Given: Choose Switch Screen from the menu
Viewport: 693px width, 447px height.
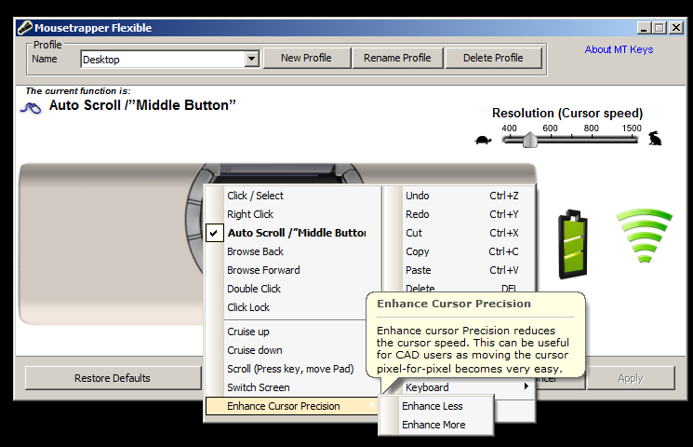Looking at the screenshot, I should (293, 387).
